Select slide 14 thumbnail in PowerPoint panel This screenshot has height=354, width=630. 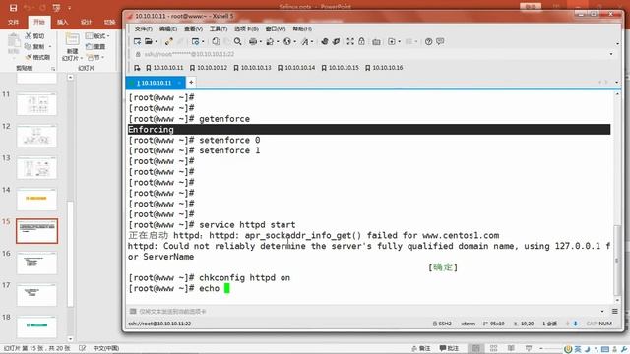(x=36, y=200)
